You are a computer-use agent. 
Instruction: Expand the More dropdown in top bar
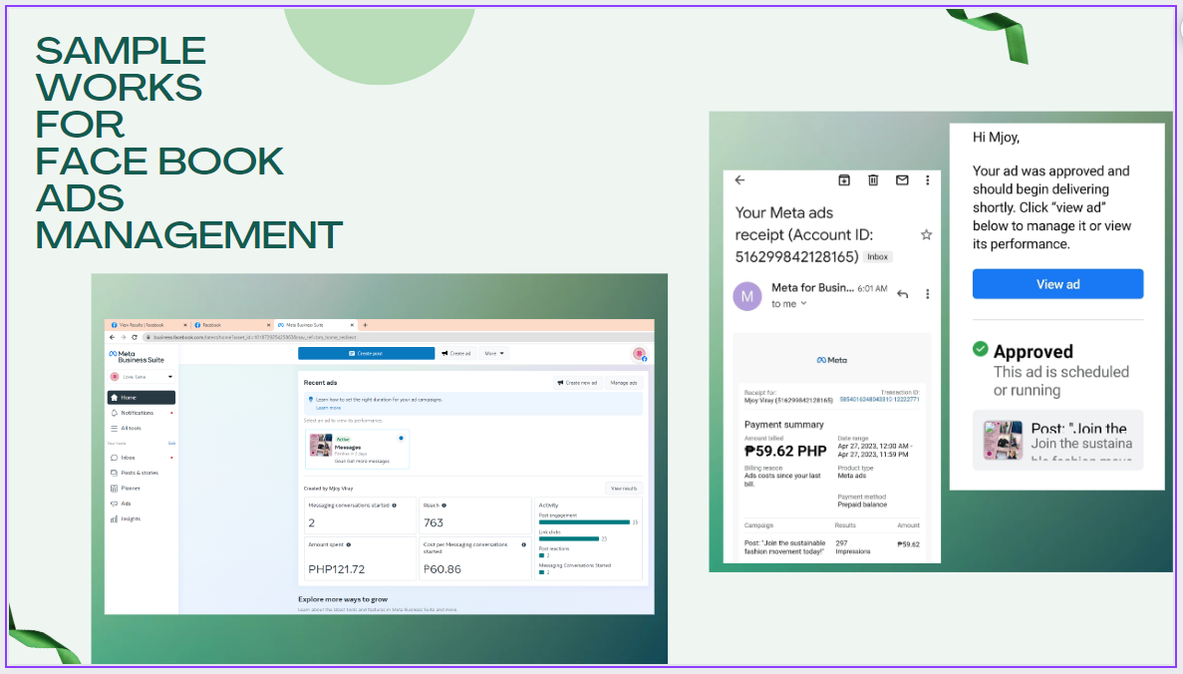click(494, 353)
